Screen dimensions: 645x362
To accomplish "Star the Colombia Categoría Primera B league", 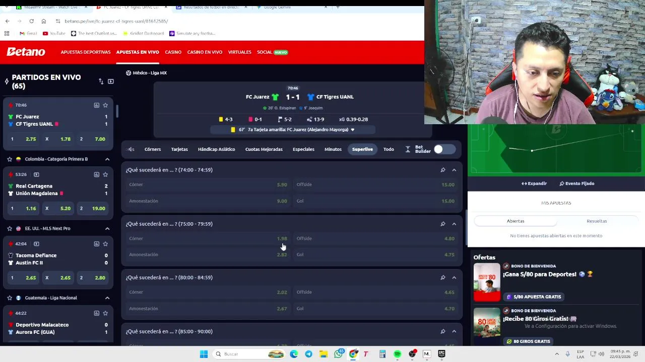I will (x=10, y=159).
